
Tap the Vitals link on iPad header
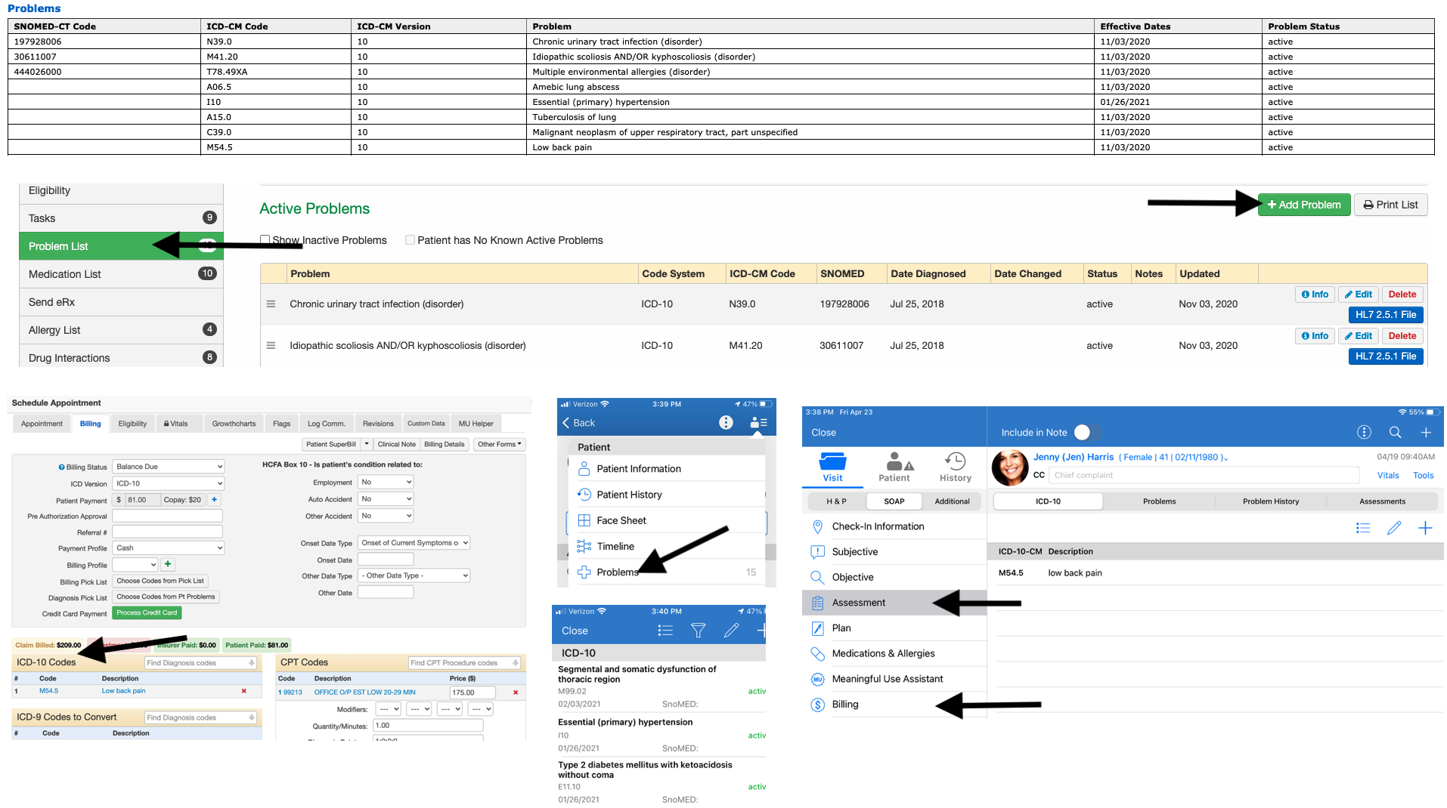click(x=1388, y=476)
